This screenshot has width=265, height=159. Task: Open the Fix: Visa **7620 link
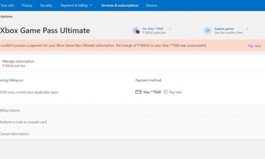point(153,29)
